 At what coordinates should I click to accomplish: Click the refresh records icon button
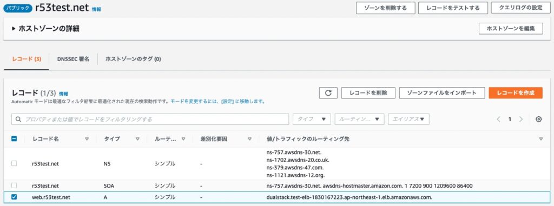point(328,93)
